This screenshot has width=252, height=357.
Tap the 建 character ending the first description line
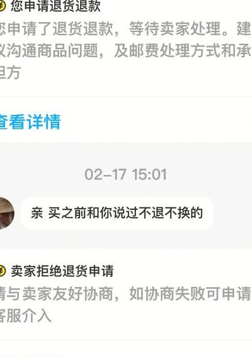(x=244, y=29)
